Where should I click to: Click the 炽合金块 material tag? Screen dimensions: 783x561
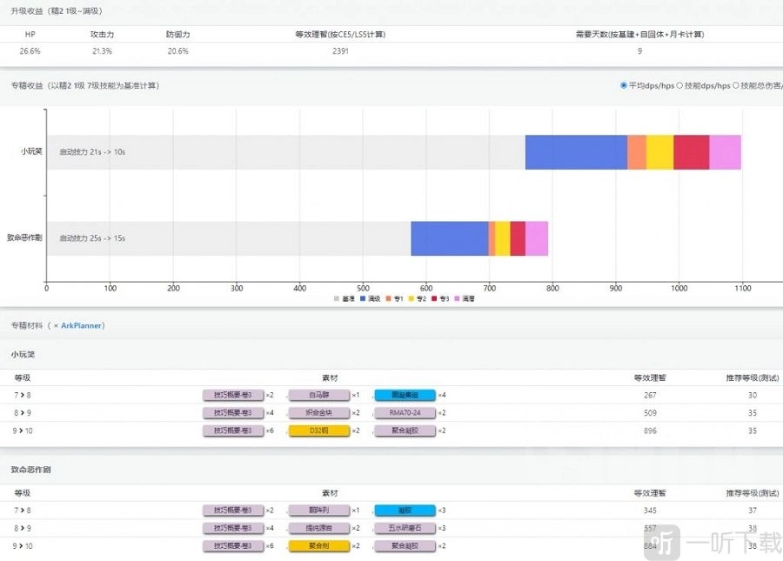pyautogui.click(x=318, y=413)
